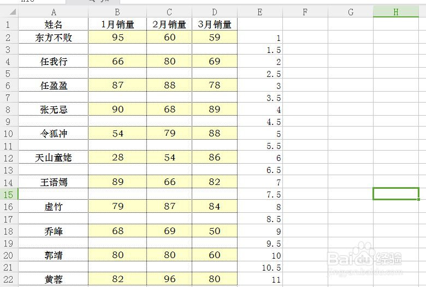Click 郭靖's 3月销量 value 60
Screen dimensions: 426x287
(215, 255)
